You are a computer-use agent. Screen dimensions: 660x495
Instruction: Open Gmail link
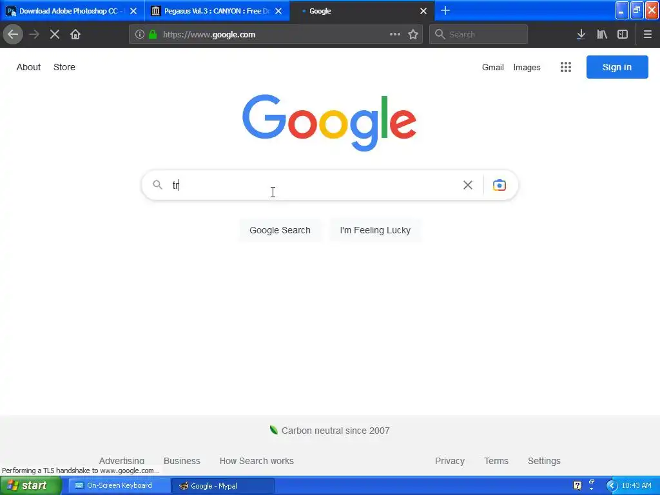point(493,67)
